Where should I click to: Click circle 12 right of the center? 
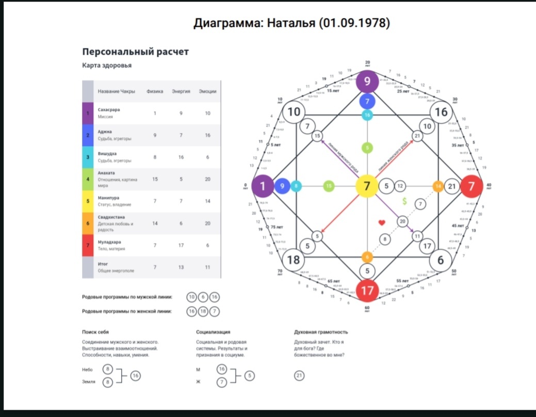point(400,186)
